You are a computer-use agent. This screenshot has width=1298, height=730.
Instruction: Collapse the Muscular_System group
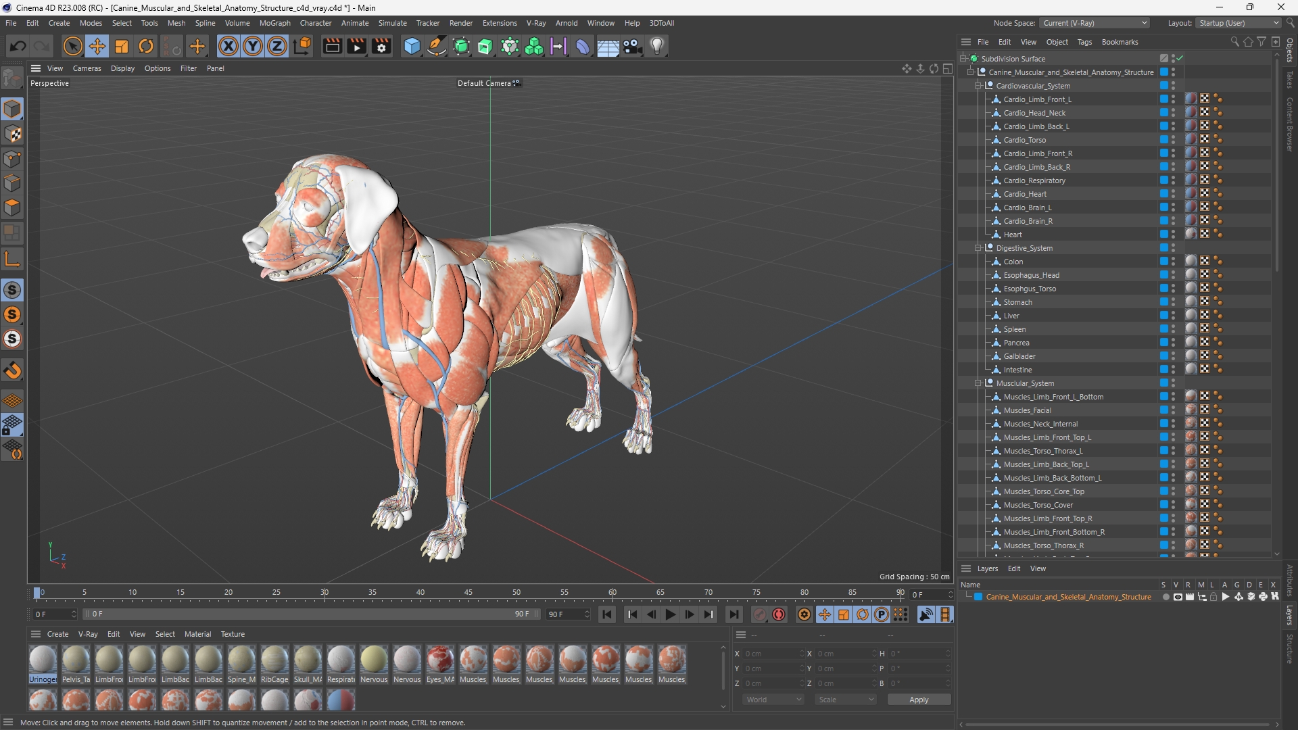pyautogui.click(x=978, y=383)
